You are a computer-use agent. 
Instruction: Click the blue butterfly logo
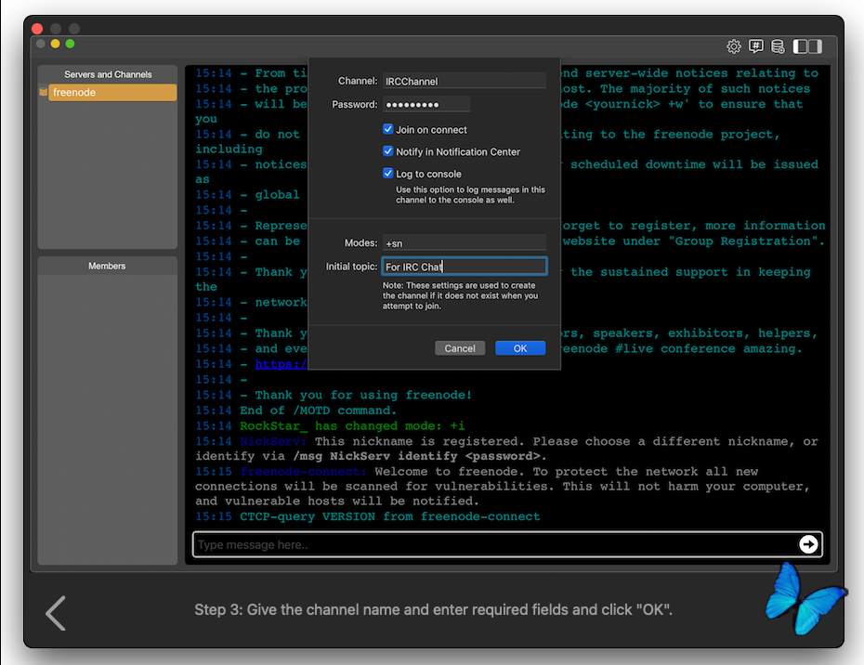click(x=800, y=598)
